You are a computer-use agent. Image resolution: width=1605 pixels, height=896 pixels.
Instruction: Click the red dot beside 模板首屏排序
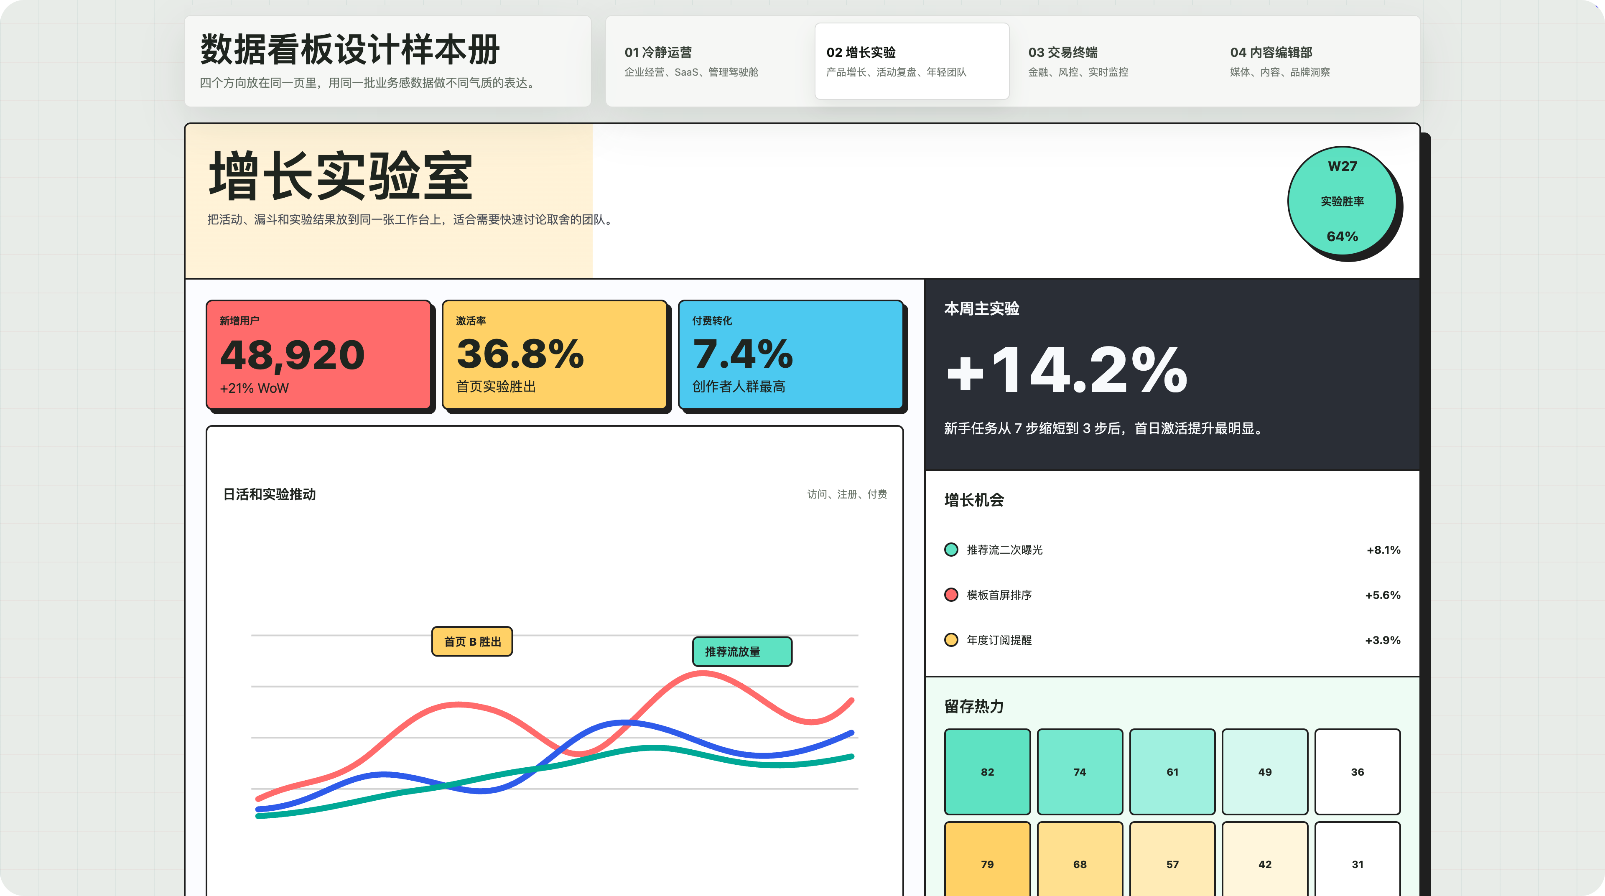(x=951, y=594)
